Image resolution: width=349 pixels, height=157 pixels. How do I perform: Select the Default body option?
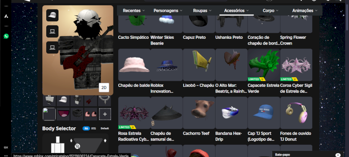pos(105,129)
